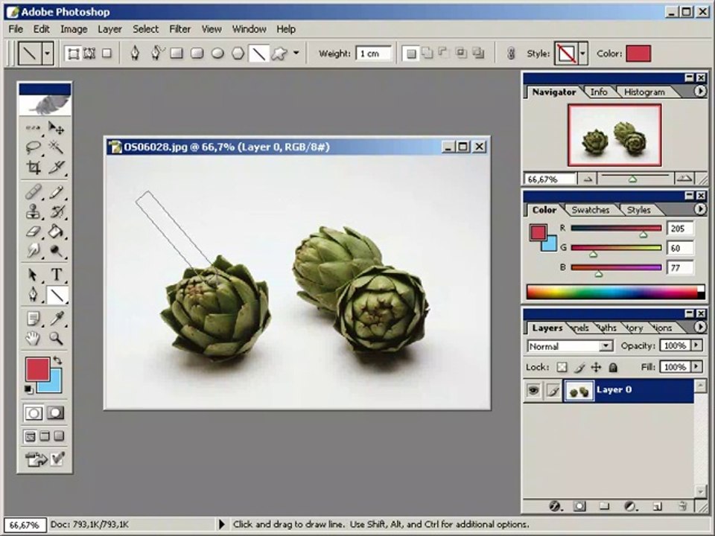The height and width of the screenshot is (536, 715).
Task: Reset default foreground and background colors
Action: [x=29, y=389]
